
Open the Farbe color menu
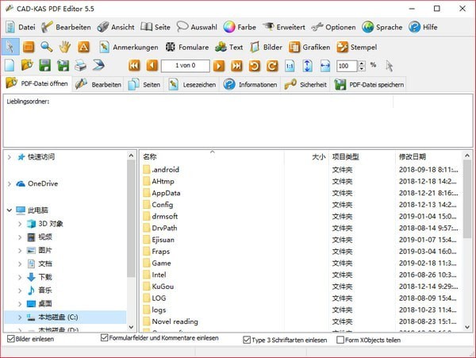point(240,27)
